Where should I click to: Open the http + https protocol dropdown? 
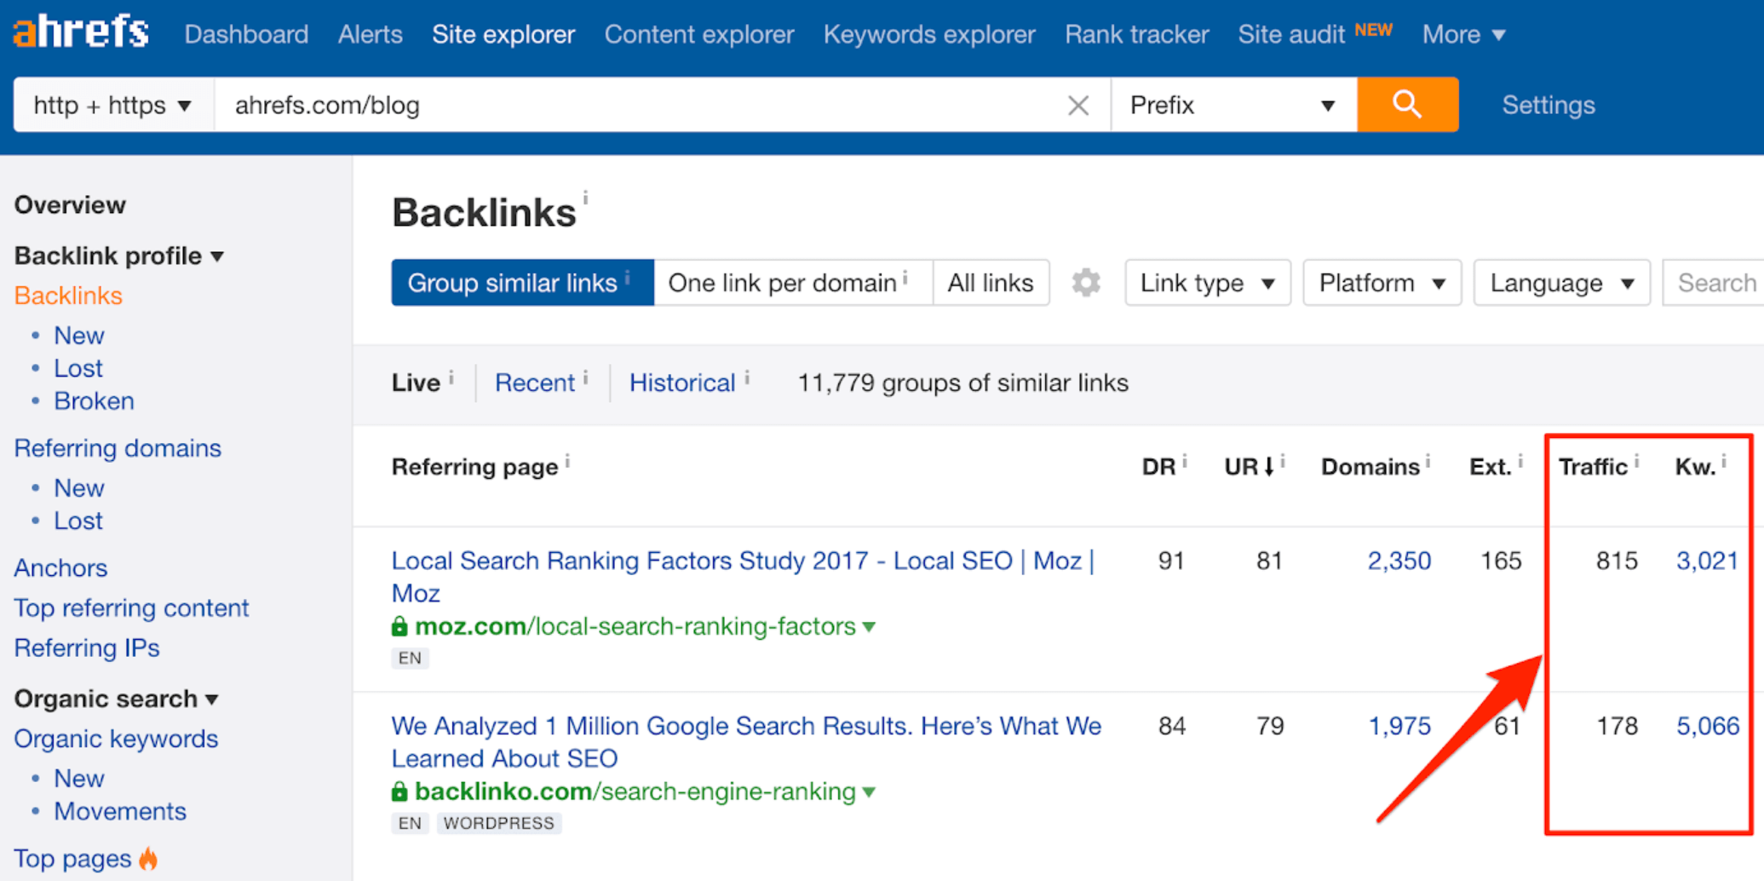click(113, 105)
